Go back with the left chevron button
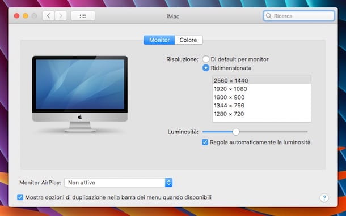 click(x=49, y=16)
